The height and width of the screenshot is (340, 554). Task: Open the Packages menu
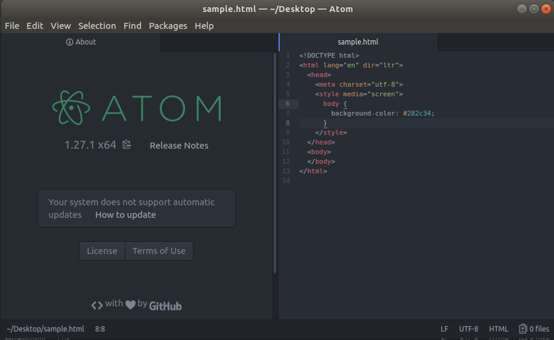coord(168,26)
